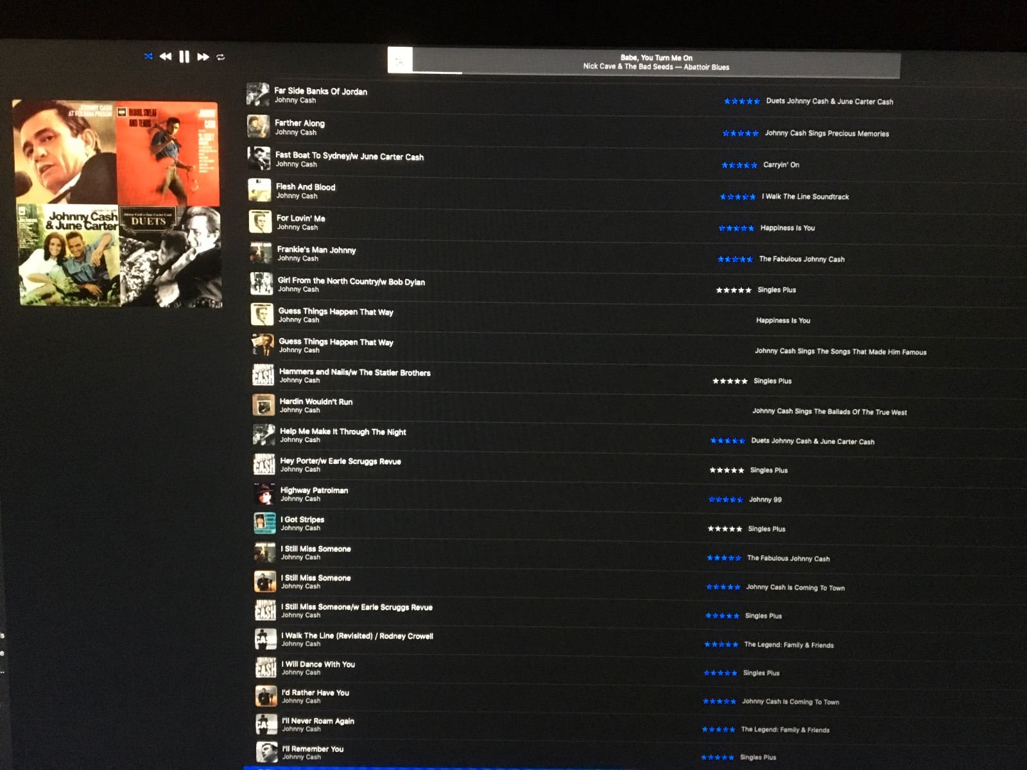Click the star rating for Far Side Banks Of Jordan
The width and height of the screenshot is (1027, 770).
pyautogui.click(x=742, y=101)
